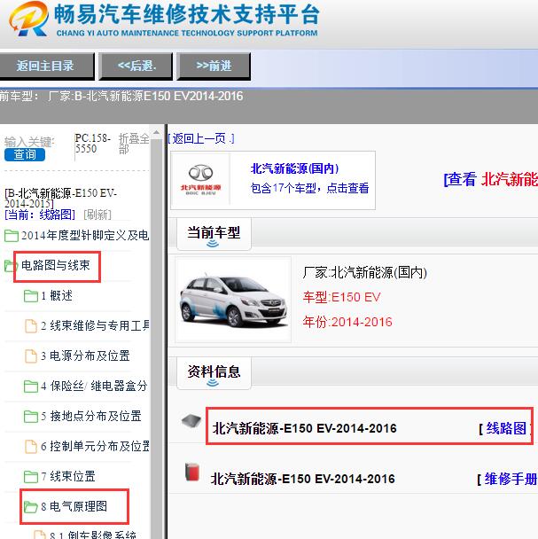Click the sidebar scrollbar up arrow
Screen dimensions: 538x539
[156, 133]
